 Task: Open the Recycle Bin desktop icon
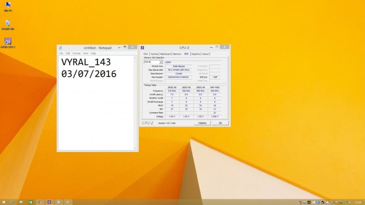(x=8, y=25)
